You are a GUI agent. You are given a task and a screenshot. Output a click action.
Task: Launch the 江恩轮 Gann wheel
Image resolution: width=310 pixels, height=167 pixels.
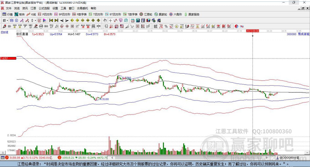point(146,14)
